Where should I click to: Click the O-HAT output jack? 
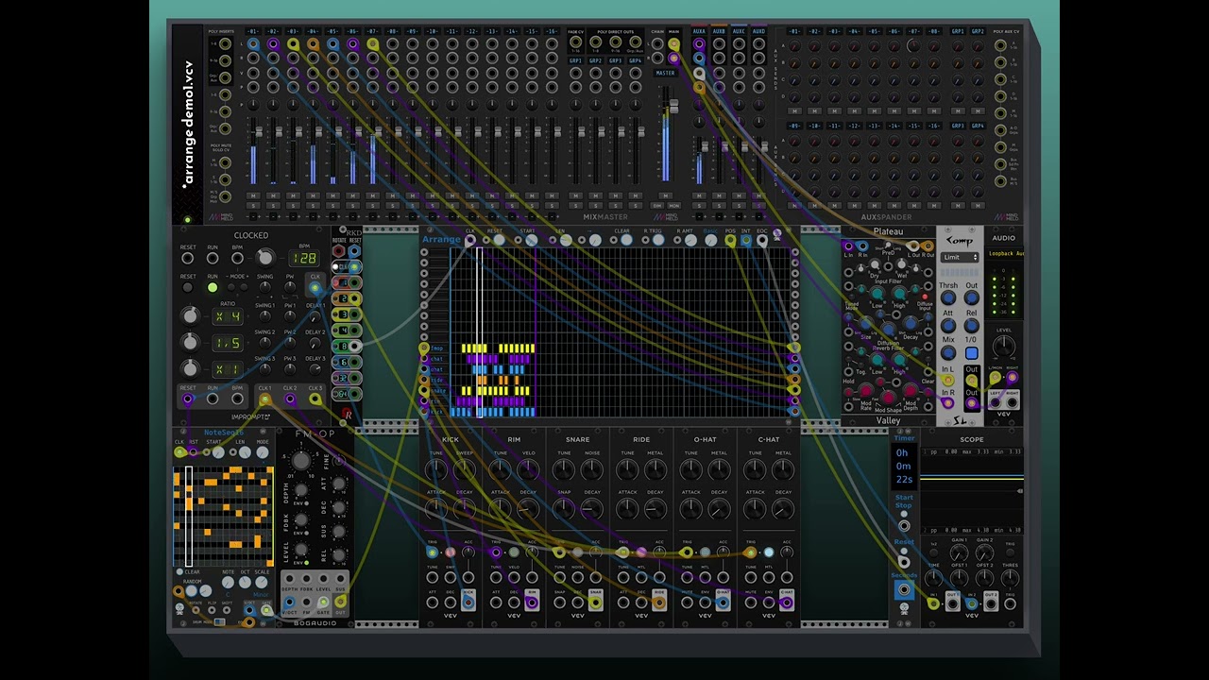pyautogui.click(x=723, y=602)
